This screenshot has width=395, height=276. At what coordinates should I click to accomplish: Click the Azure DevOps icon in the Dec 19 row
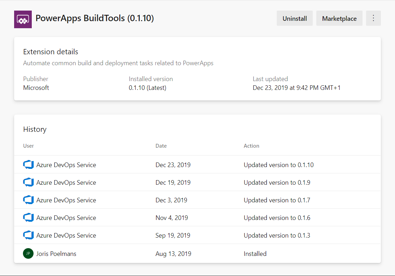(x=28, y=182)
